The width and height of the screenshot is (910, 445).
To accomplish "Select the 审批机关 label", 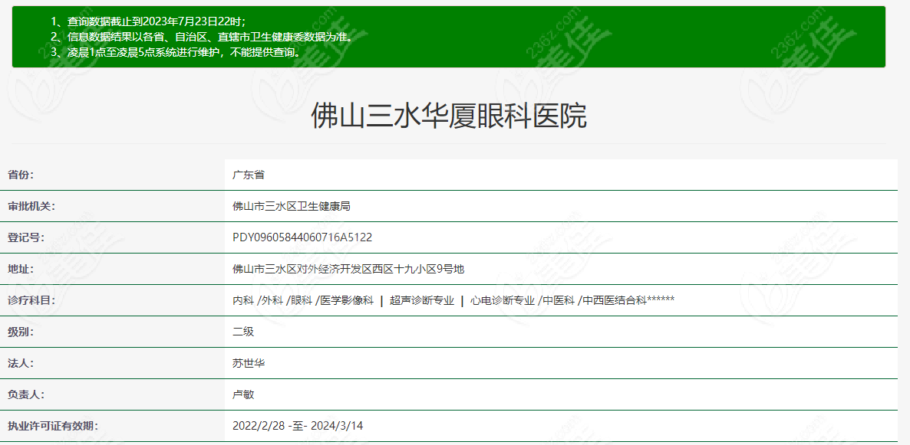I will pyautogui.click(x=31, y=206).
